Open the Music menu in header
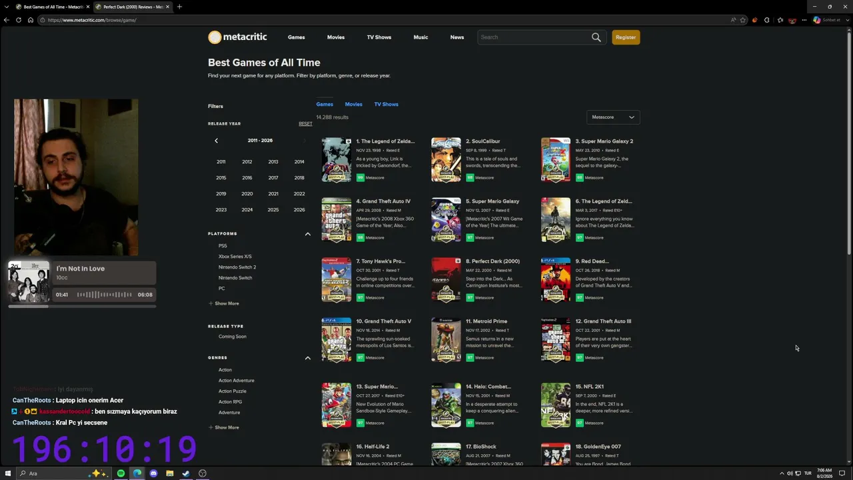 (421, 37)
